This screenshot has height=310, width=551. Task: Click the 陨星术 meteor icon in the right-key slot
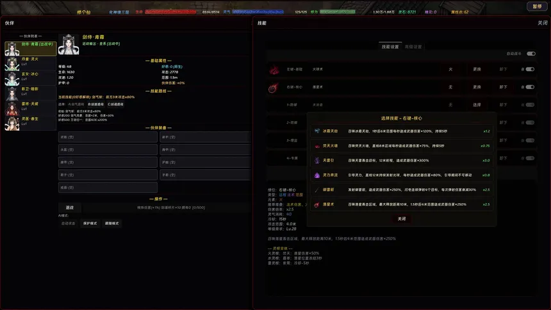pyautogui.click(x=274, y=88)
